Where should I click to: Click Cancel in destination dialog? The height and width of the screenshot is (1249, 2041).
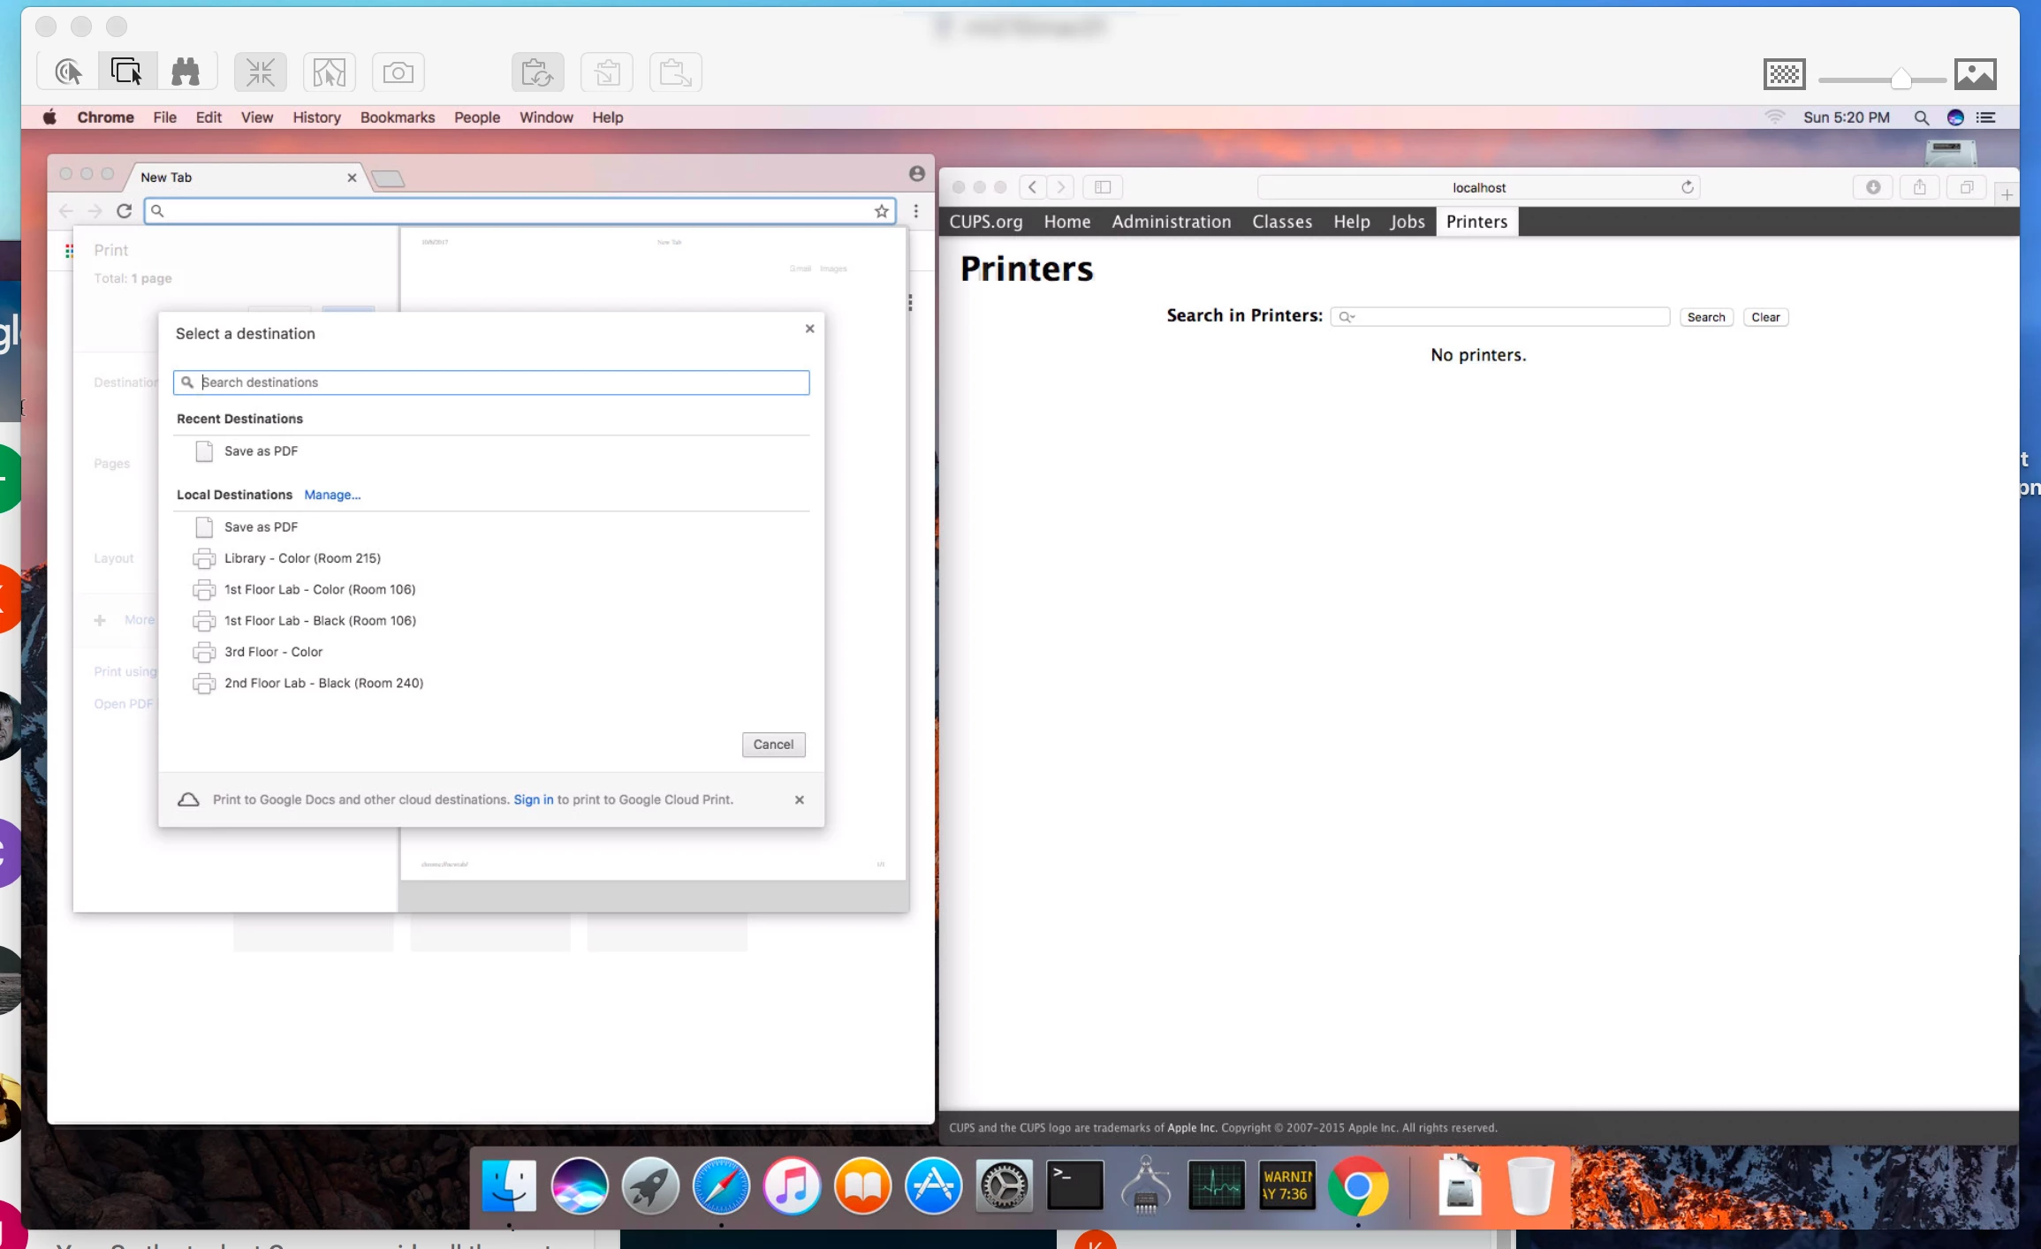pyautogui.click(x=773, y=745)
